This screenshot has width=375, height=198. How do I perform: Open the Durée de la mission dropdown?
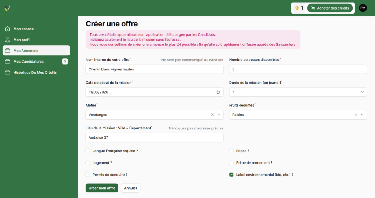[298, 92]
